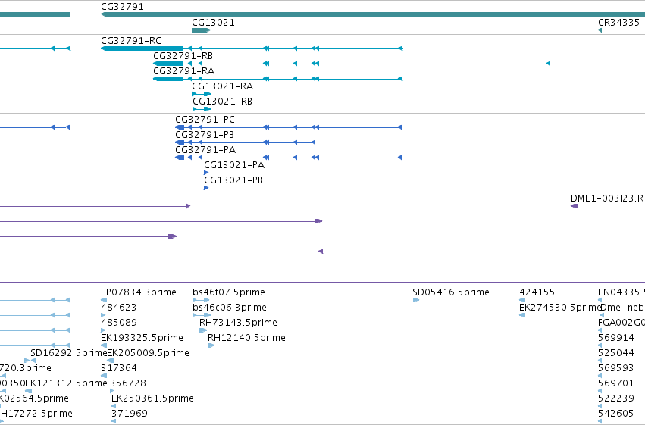
Task: Select the EK250361.5prime feature
Action: pyautogui.click(x=152, y=398)
